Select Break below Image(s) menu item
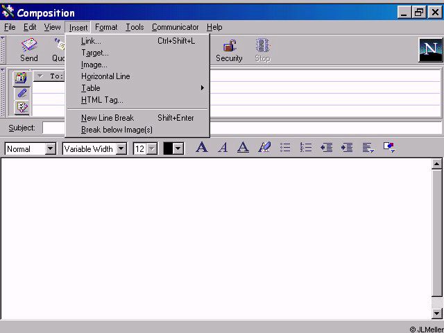 (x=137, y=130)
